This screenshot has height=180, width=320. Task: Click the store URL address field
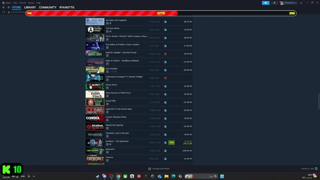(18, 12)
